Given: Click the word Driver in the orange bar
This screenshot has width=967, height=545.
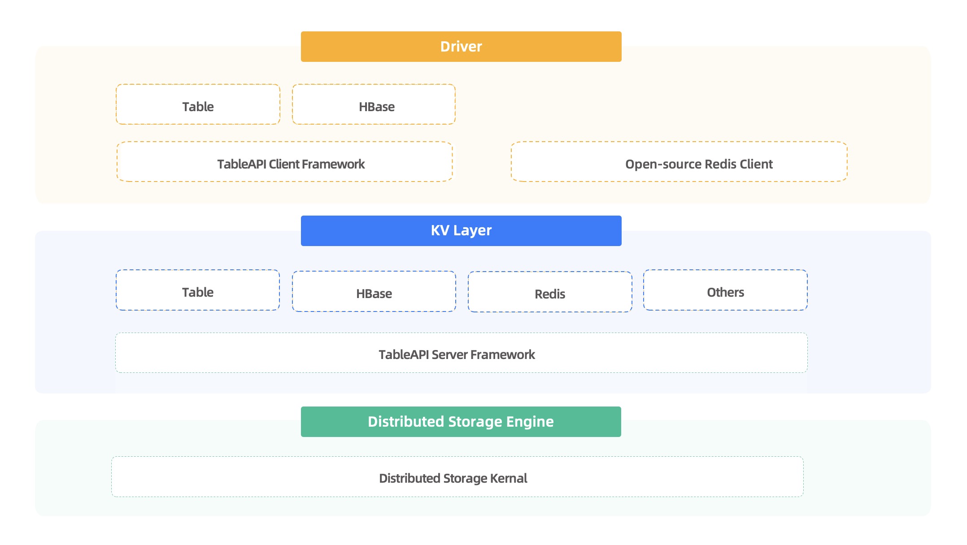Looking at the screenshot, I should tap(461, 47).
